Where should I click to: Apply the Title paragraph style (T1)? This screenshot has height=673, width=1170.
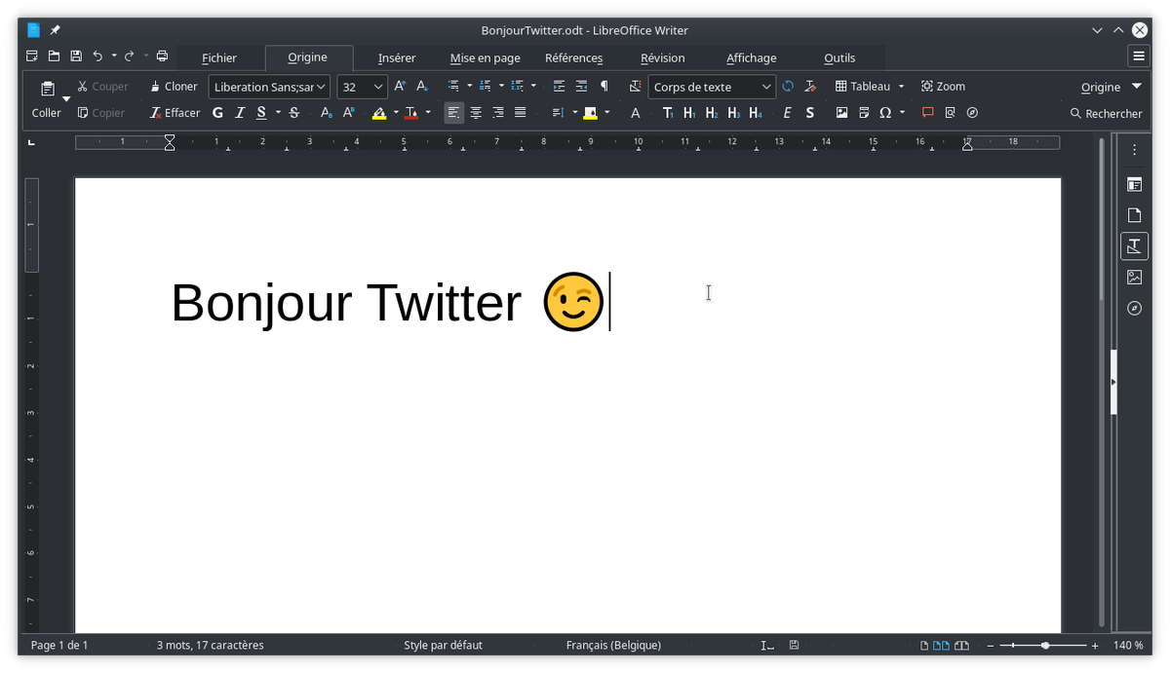pyautogui.click(x=668, y=113)
